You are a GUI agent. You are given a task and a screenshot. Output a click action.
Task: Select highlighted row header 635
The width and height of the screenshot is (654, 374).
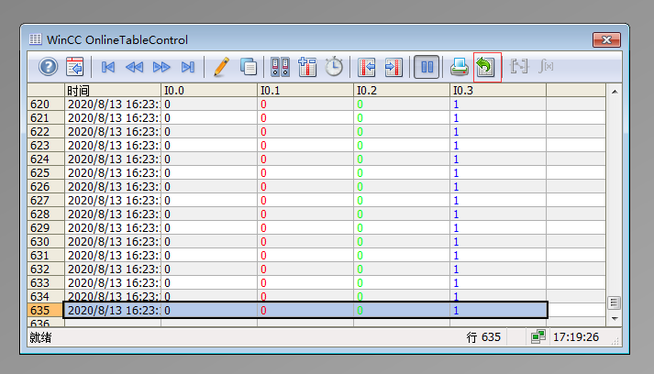click(46, 311)
